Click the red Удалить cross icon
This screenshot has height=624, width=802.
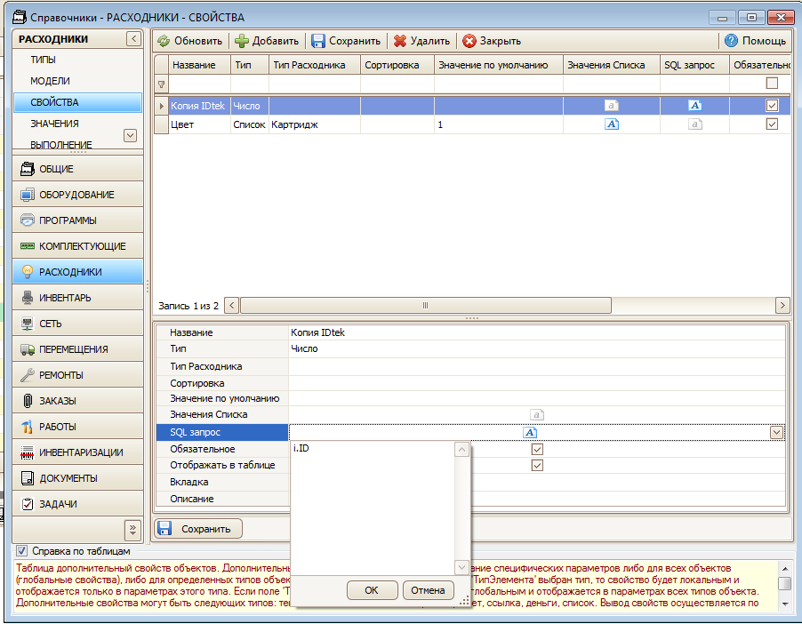pos(400,41)
